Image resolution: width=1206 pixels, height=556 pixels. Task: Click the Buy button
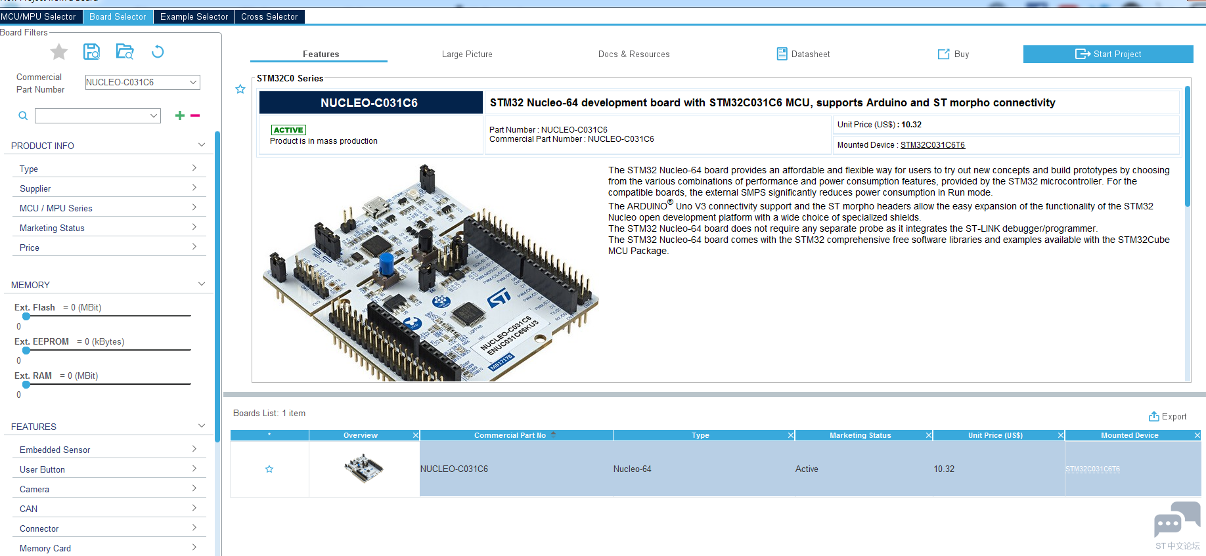(953, 54)
